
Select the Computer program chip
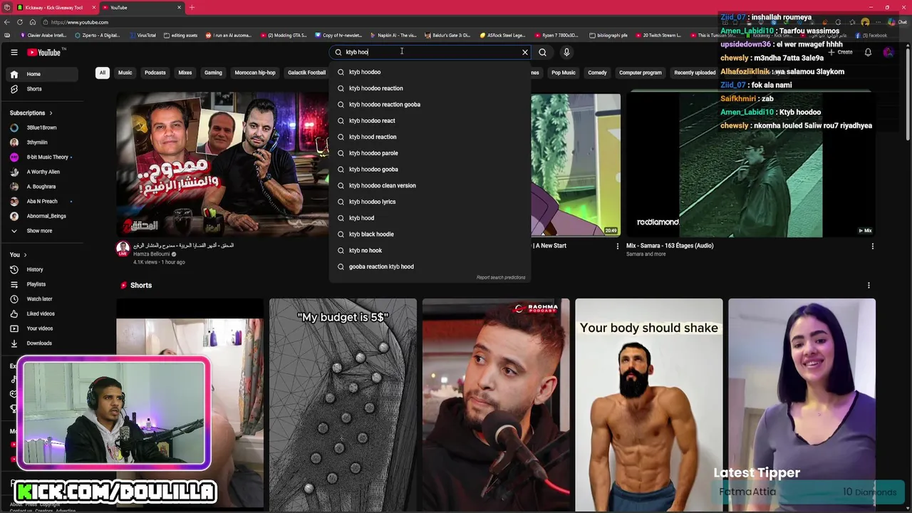640,73
